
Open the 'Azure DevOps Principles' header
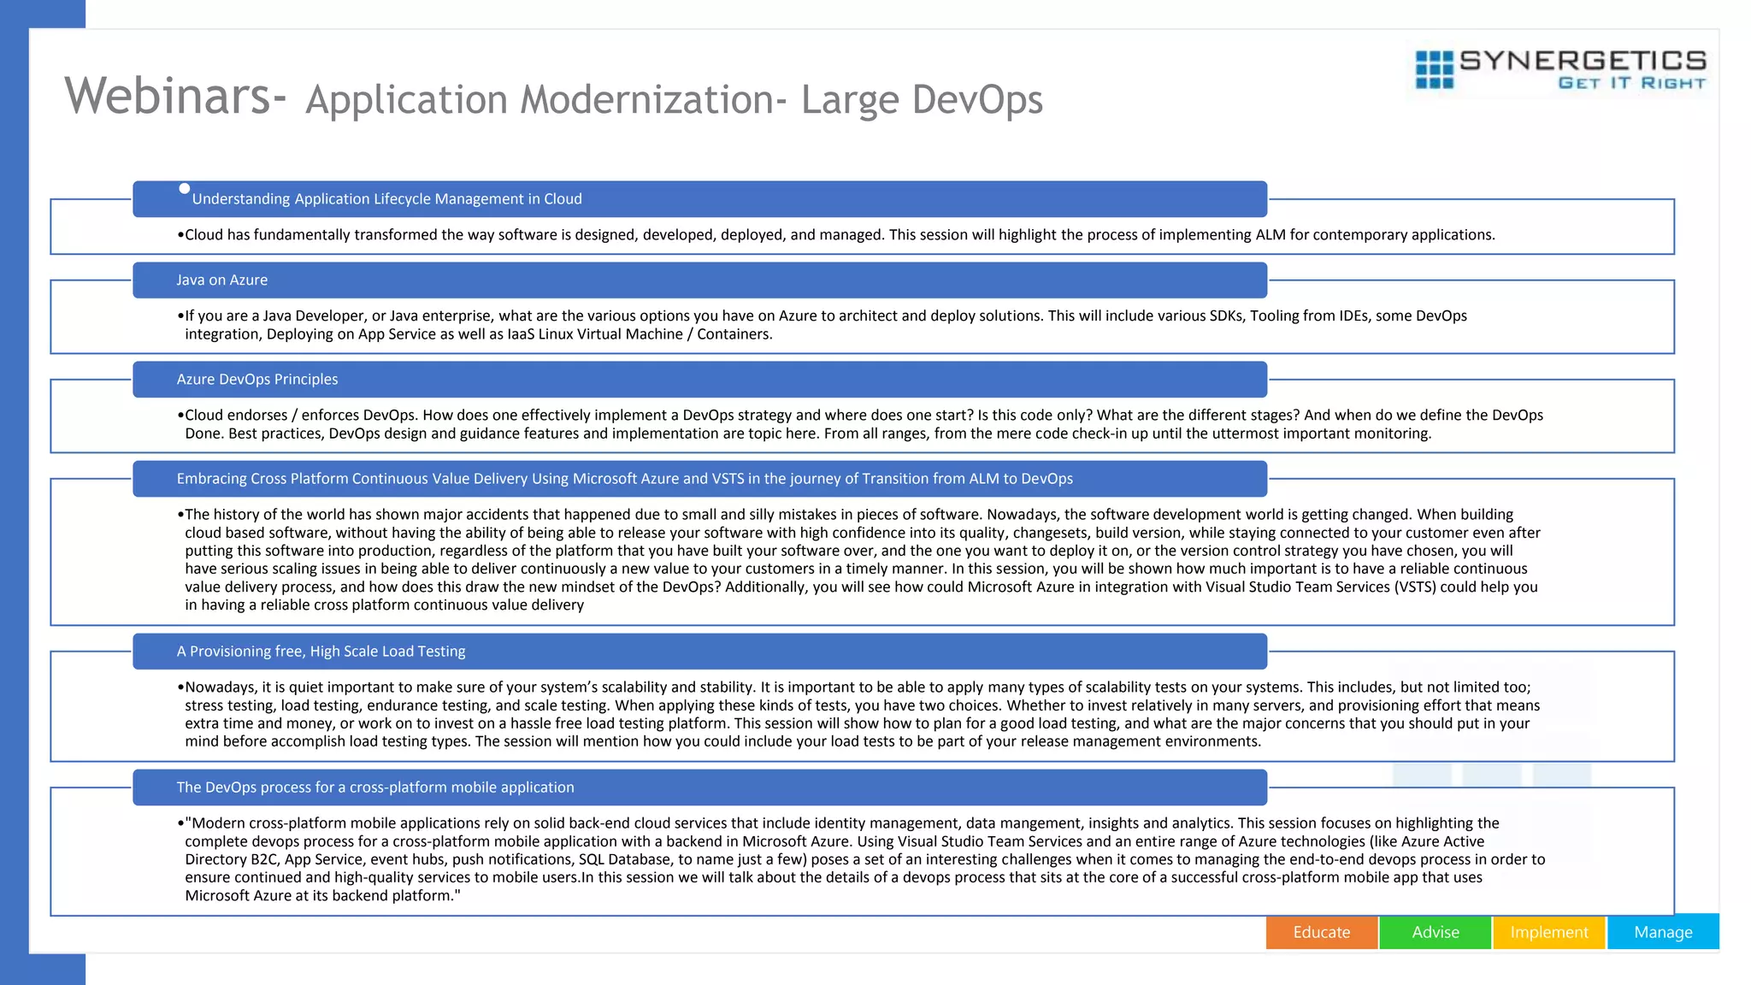(x=699, y=379)
